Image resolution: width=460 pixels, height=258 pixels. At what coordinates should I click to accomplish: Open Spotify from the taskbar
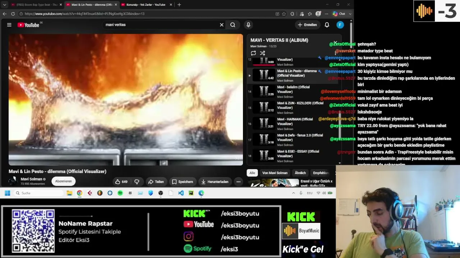tap(120, 193)
